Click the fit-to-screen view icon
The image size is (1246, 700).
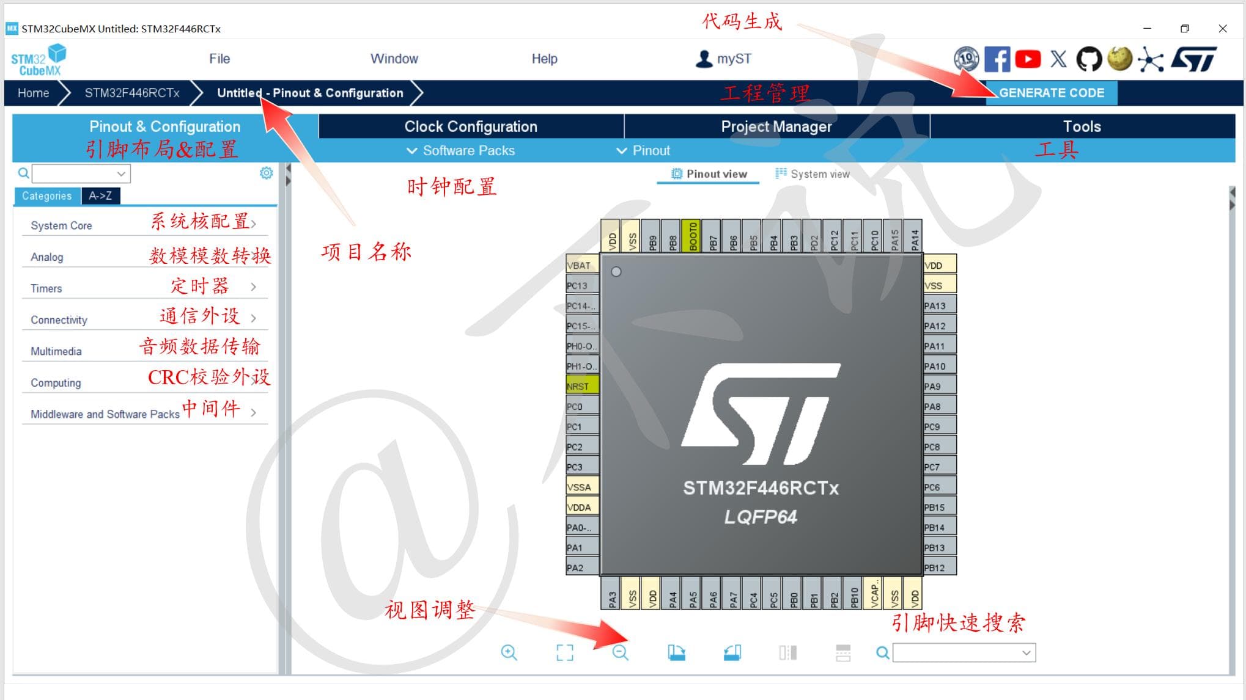click(x=565, y=652)
